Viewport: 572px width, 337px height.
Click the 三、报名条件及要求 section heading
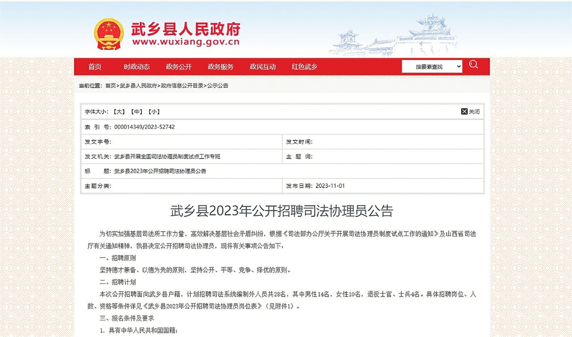(x=126, y=318)
